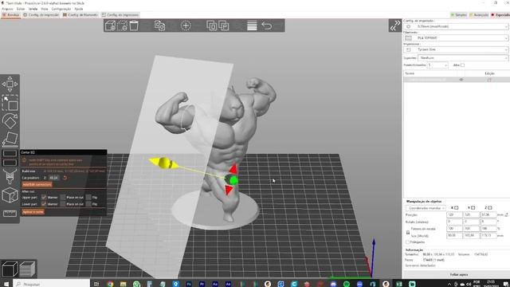Click the Split to parts icon
Viewport: 510px width, 287px height.
click(x=224, y=26)
